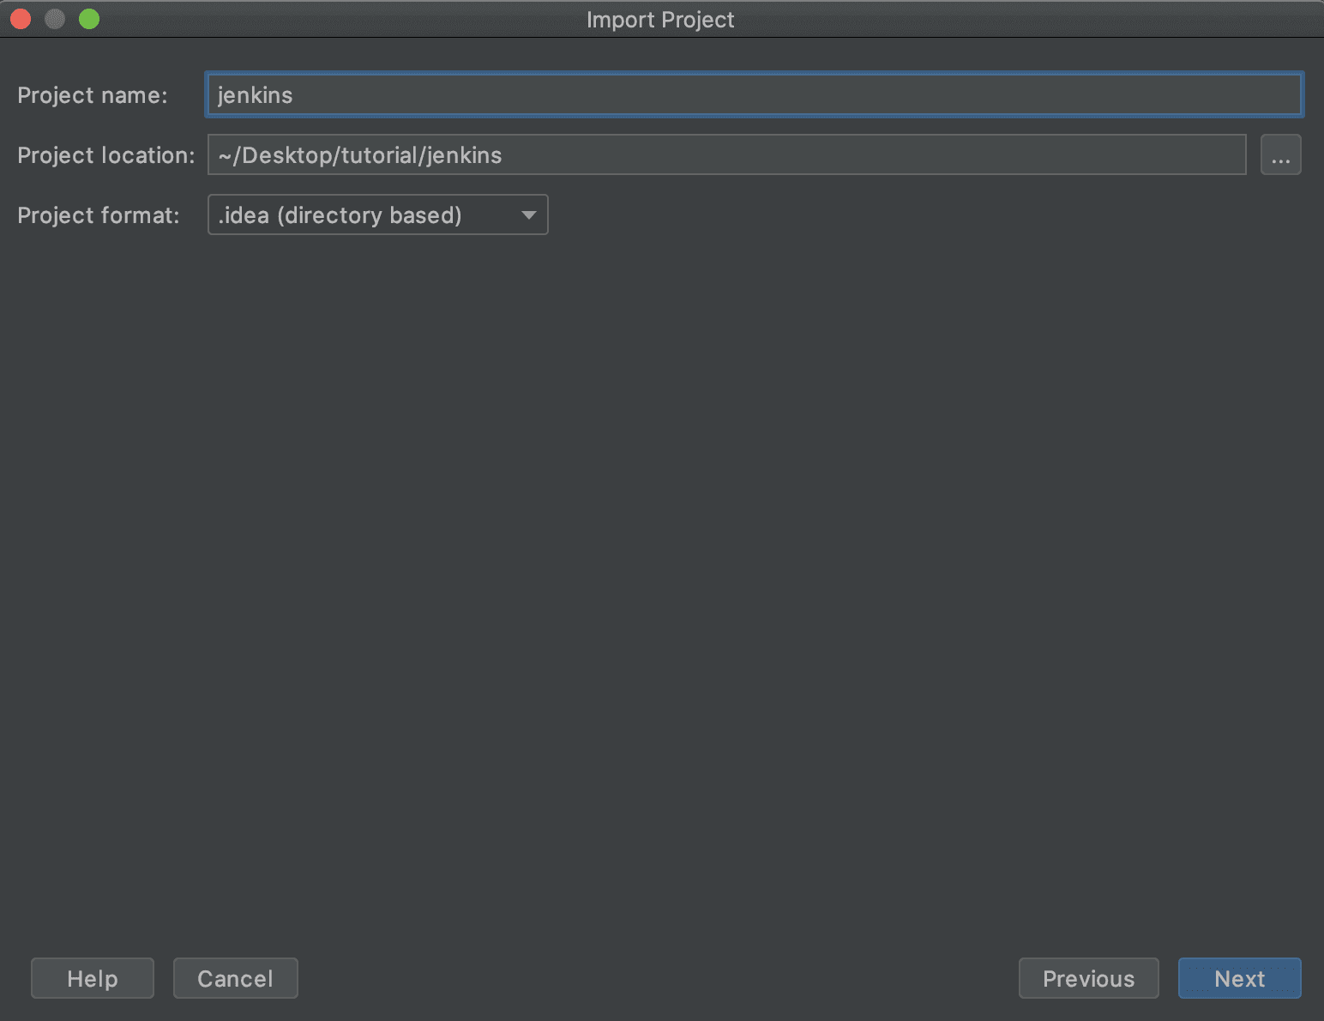Place cursor in the "jenkins" name text
The width and height of the screenshot is (1324, 1021).
(x=255, y=95)
